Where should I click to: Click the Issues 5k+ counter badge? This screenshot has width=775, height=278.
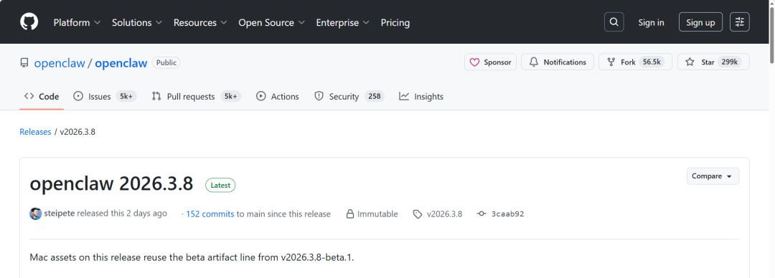point(126,96)
